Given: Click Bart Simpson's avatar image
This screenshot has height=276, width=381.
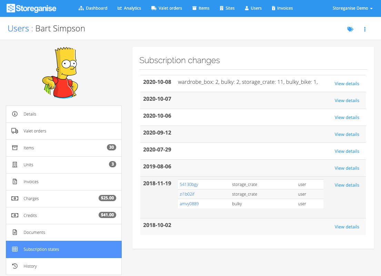Looking at the screenshot, I should [x=60, y=73].
